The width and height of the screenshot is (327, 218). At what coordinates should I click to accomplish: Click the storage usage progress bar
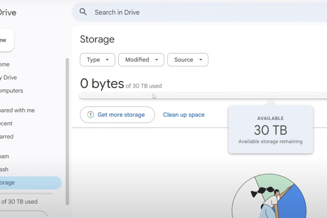[204, 96]
